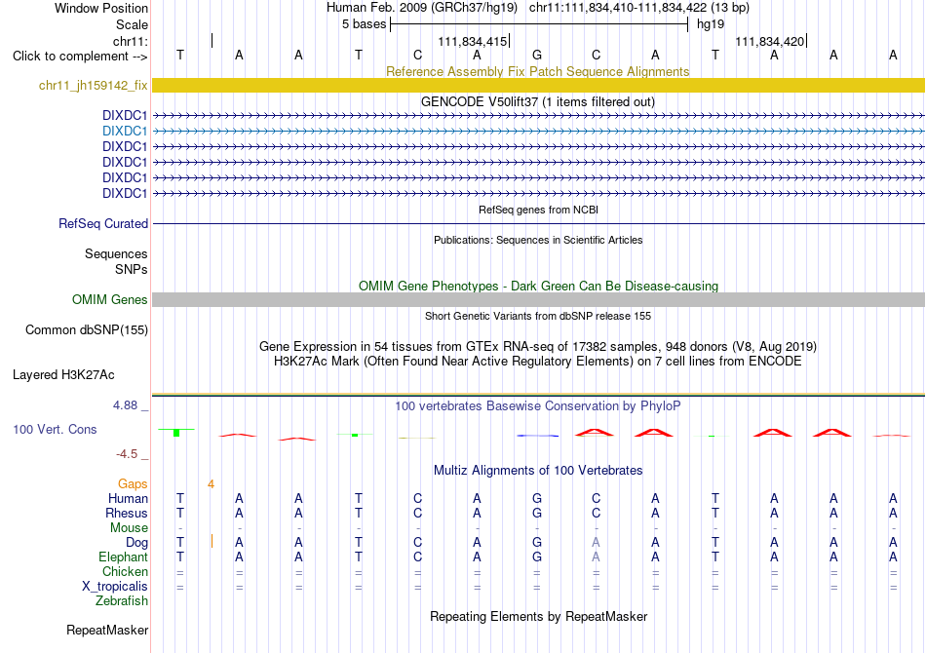Click the blue PhyloP conservation bar

tap(537, 436)
